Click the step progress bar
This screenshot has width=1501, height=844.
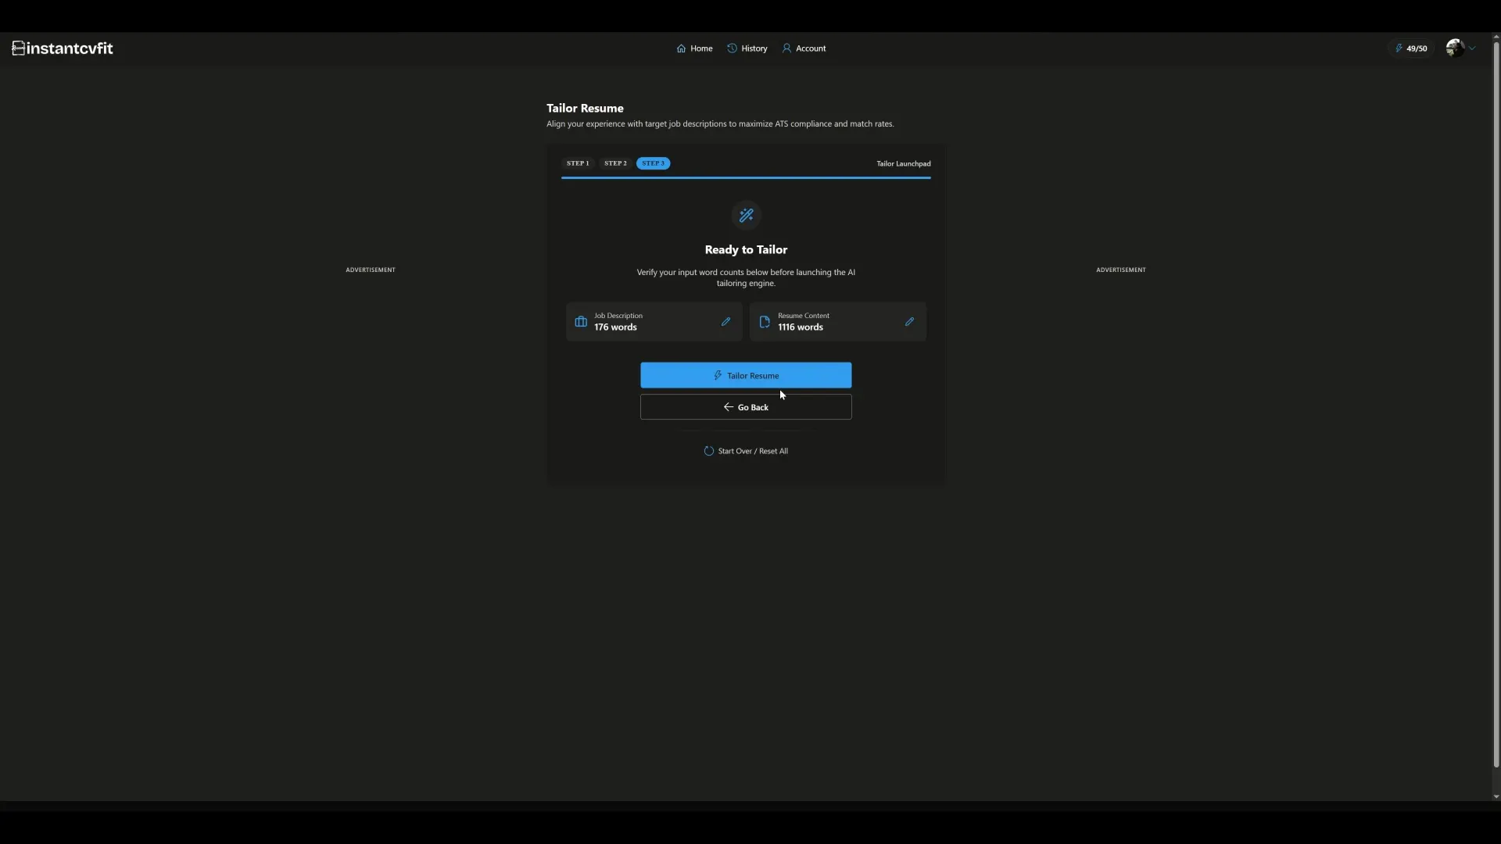tap(746, 178)
